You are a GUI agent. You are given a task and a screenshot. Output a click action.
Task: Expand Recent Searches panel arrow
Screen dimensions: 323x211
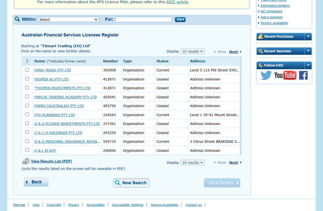(x=308, y=51)
